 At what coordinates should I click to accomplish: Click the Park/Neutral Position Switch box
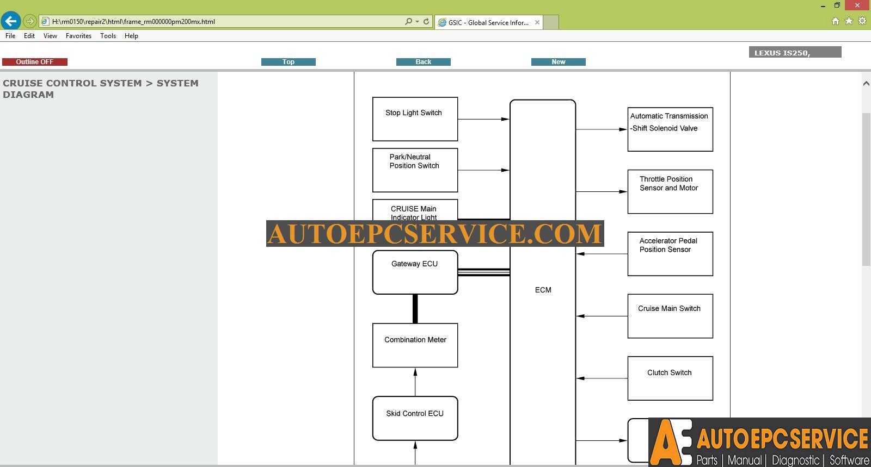tap(415, 170)
